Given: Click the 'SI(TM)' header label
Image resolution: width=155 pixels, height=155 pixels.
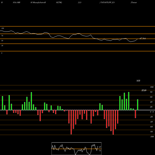Looking at the screenshot, I should tap(59, 2).
